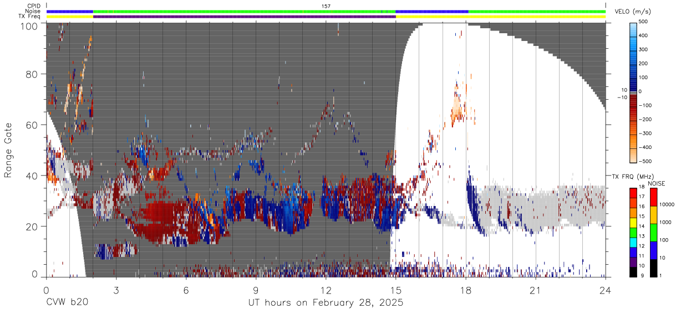
Task: Click range gate axis label 80
Action: tap(31, 75)
